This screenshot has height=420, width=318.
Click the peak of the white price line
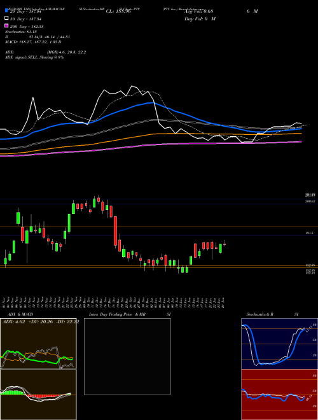[x=132, y=87]
